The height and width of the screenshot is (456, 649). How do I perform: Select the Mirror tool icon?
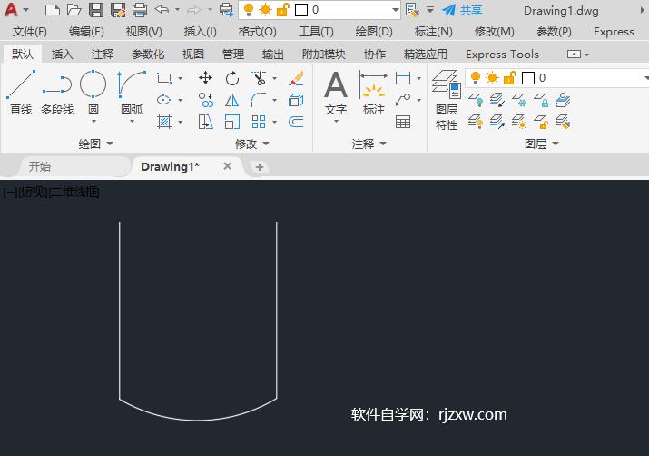[x=232, y=100]
